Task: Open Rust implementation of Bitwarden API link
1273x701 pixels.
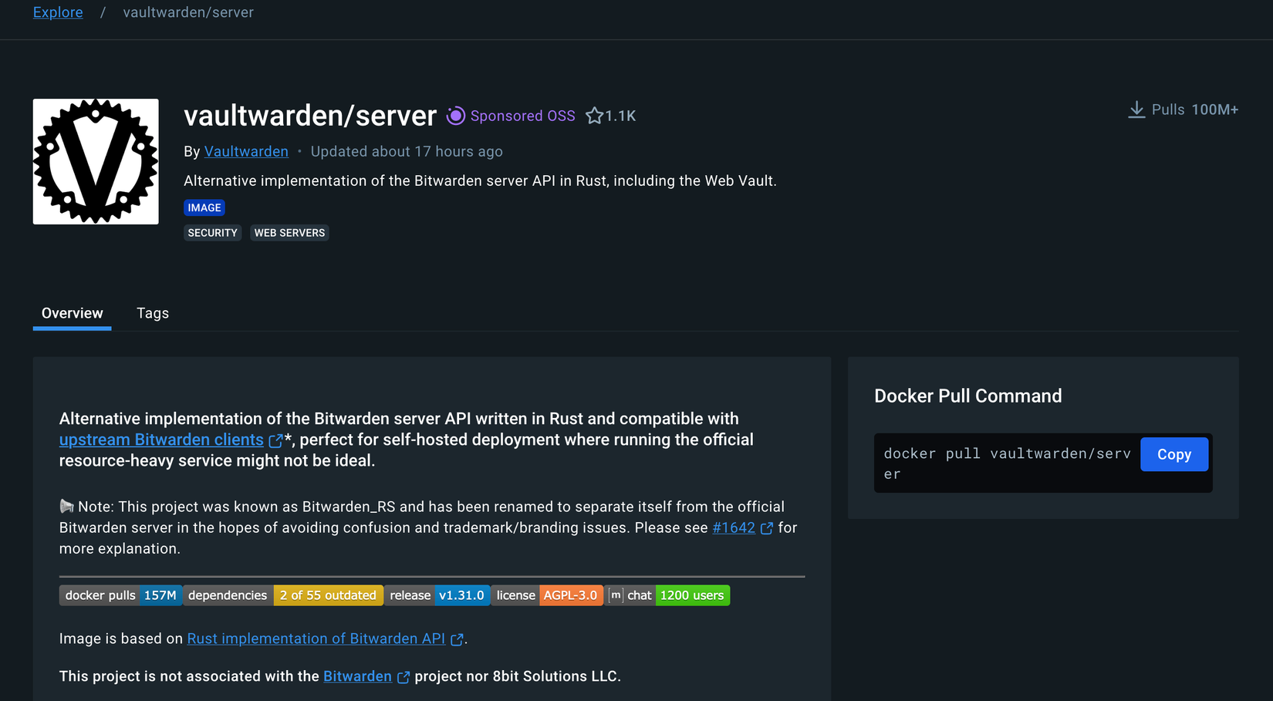Action: point(316,639)
